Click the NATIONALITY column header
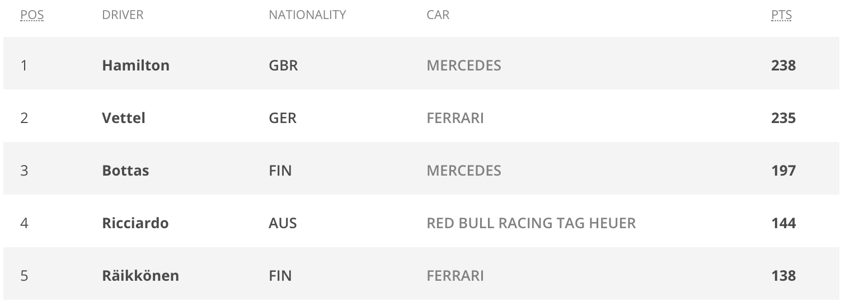This screenshot has width=845, height=302. [x=307, y=15]
